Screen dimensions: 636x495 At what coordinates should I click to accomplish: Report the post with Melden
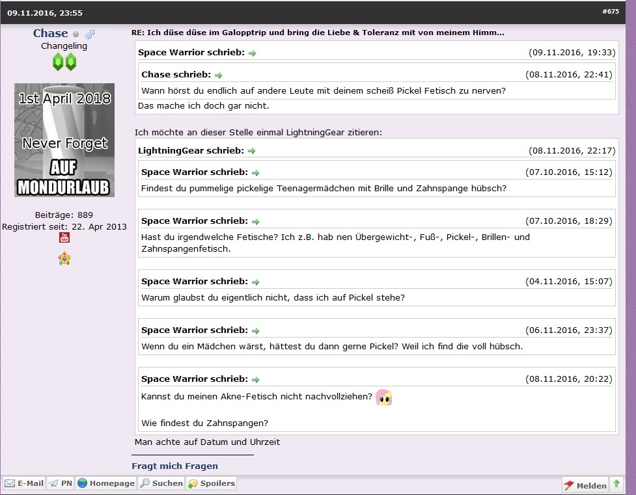[585, 485]
